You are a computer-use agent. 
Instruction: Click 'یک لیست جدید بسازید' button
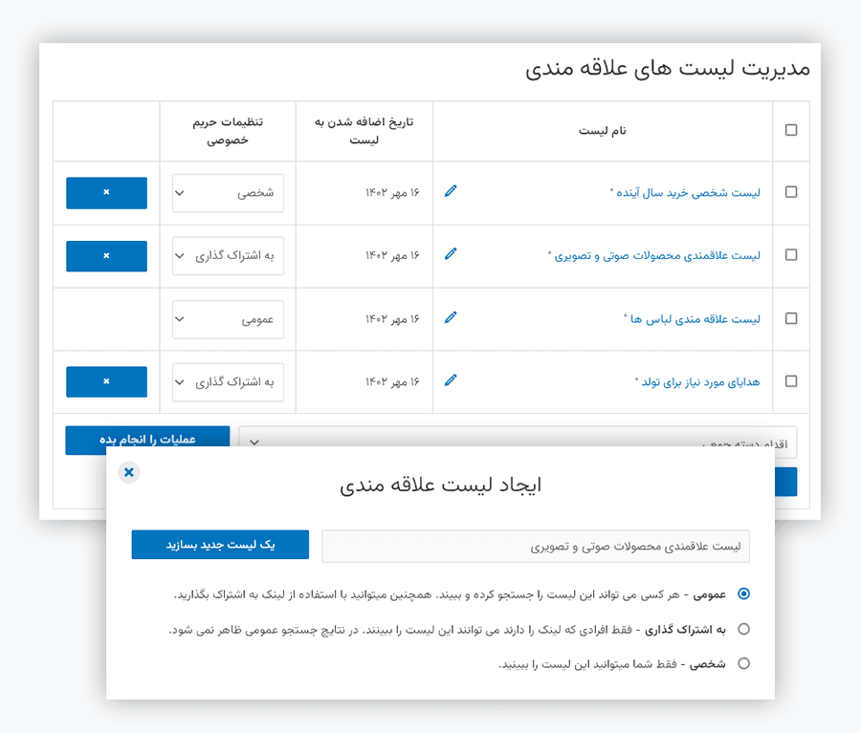(220, 545)
